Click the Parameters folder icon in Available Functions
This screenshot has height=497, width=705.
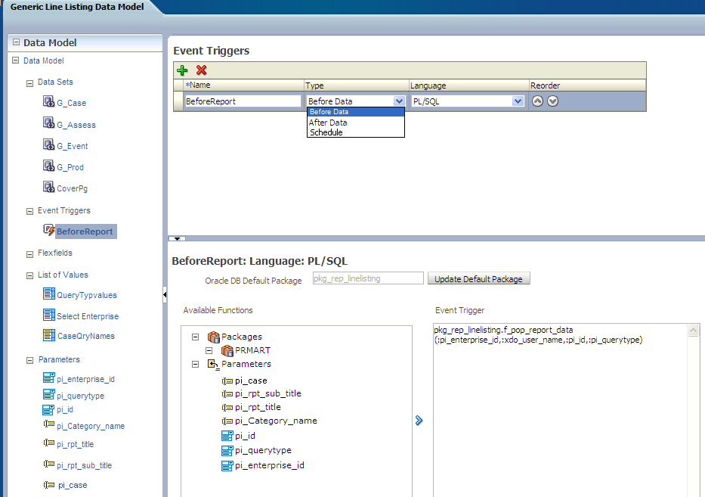pyautogui.click(x=213, y=364)
